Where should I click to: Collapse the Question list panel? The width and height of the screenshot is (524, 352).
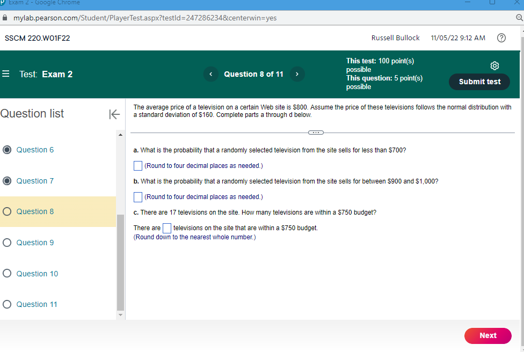[114, 114]
